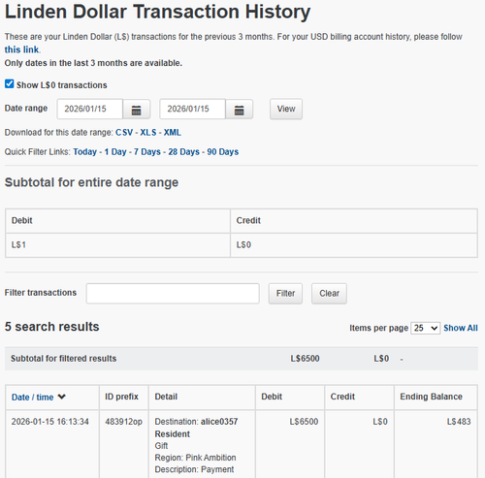Uncheck Show L$0 transactions checkbox

[10, 84]
